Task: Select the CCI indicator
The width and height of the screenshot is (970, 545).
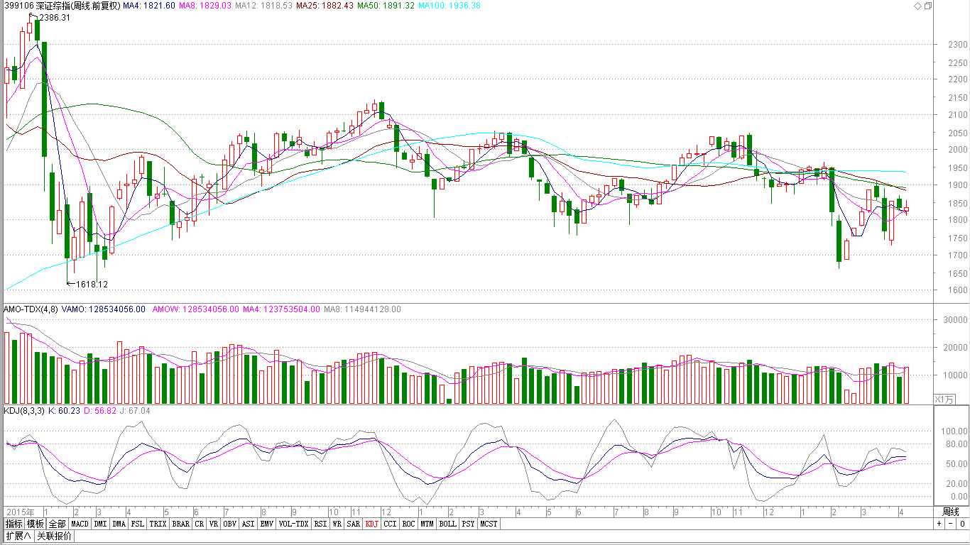Action: pos(390,524)
